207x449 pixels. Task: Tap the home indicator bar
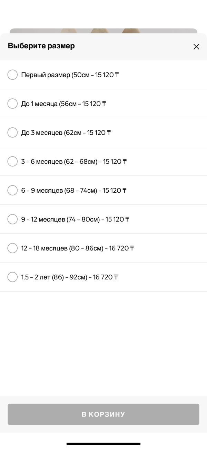point(103,444)
